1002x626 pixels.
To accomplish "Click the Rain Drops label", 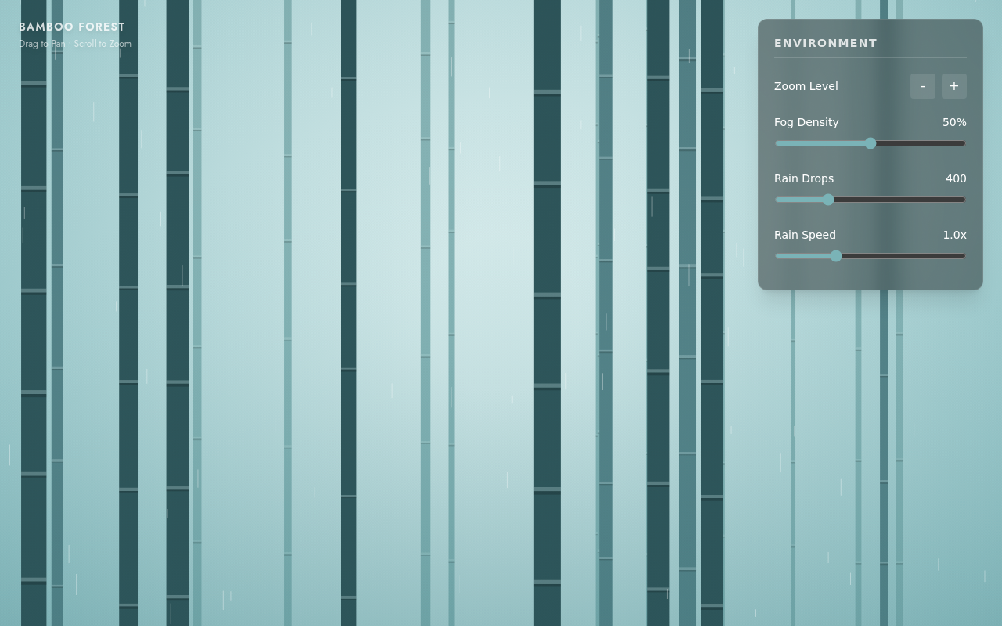I will click(804, 178).
